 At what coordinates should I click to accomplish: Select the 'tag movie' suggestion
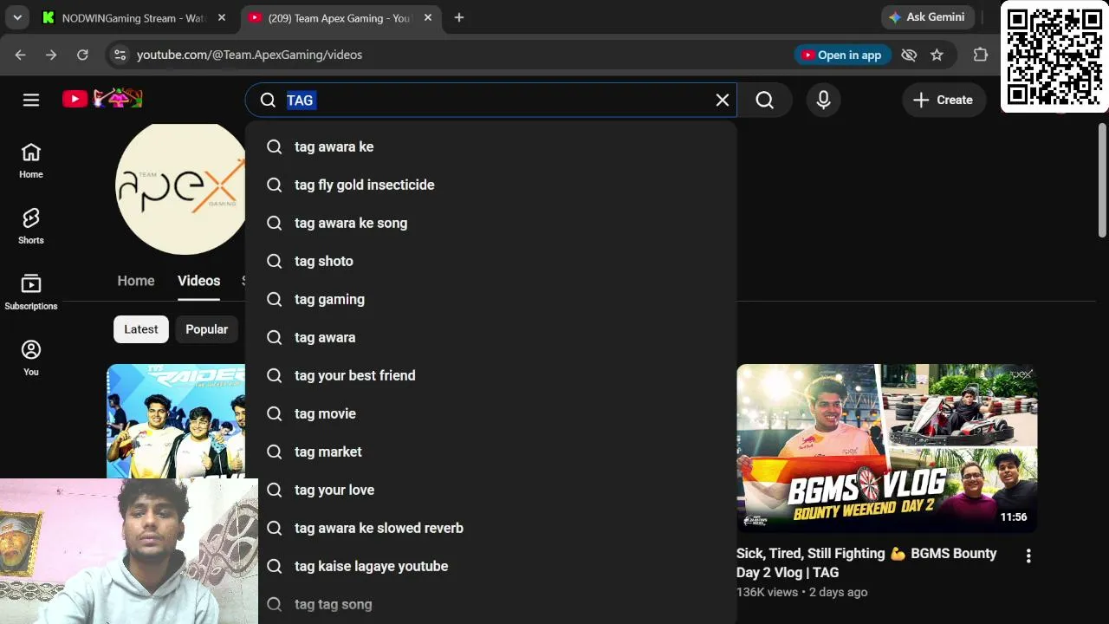(491, 413)
